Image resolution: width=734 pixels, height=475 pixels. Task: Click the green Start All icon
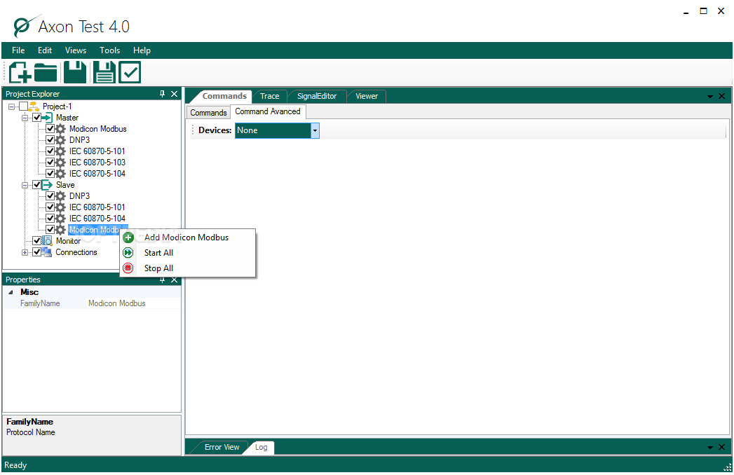(128, 253)
